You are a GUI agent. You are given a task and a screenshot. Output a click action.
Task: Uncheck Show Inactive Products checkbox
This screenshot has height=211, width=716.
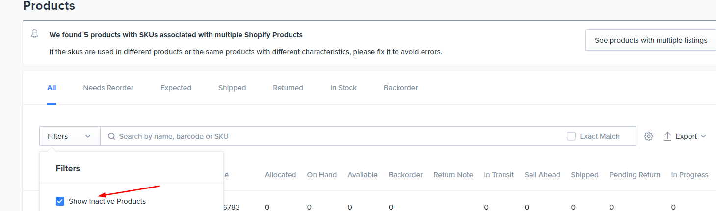click(60, 201)
